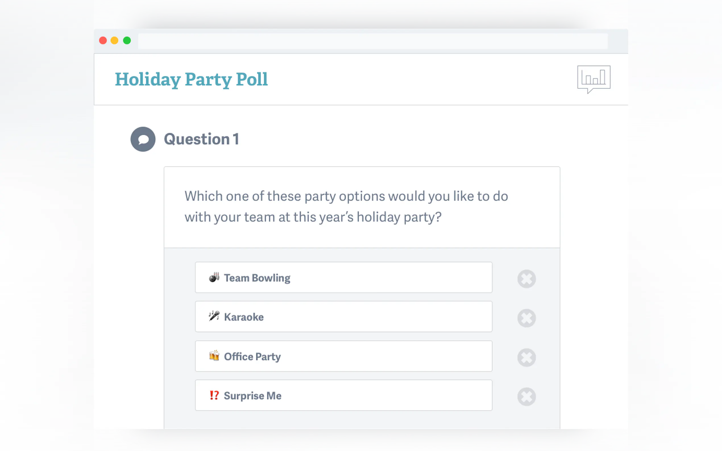Delete the Karaoke answer option

526,318
